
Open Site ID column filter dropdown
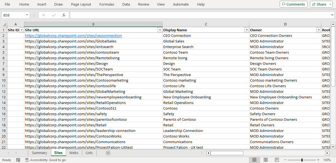click(22, 30)
